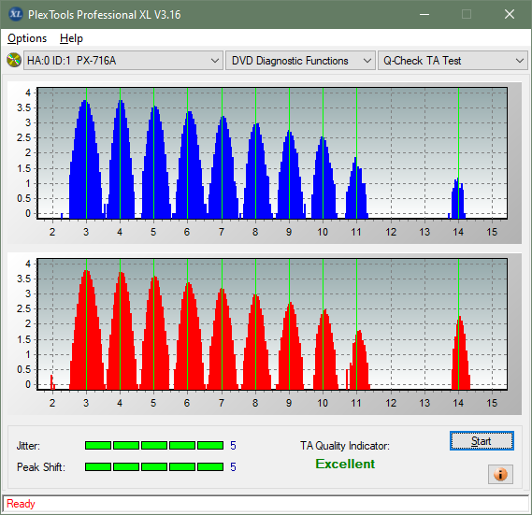The width and height of the screenshot is (532, 515).
Task: Click the red 14T peak in lower graph
Action: pos(460,352)
